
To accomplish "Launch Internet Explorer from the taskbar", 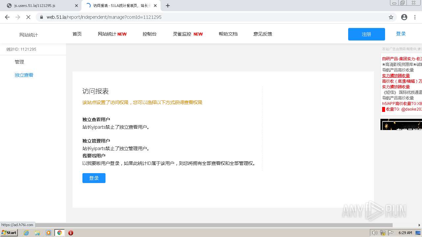I will pyautogui.click(x=26, y=233).
